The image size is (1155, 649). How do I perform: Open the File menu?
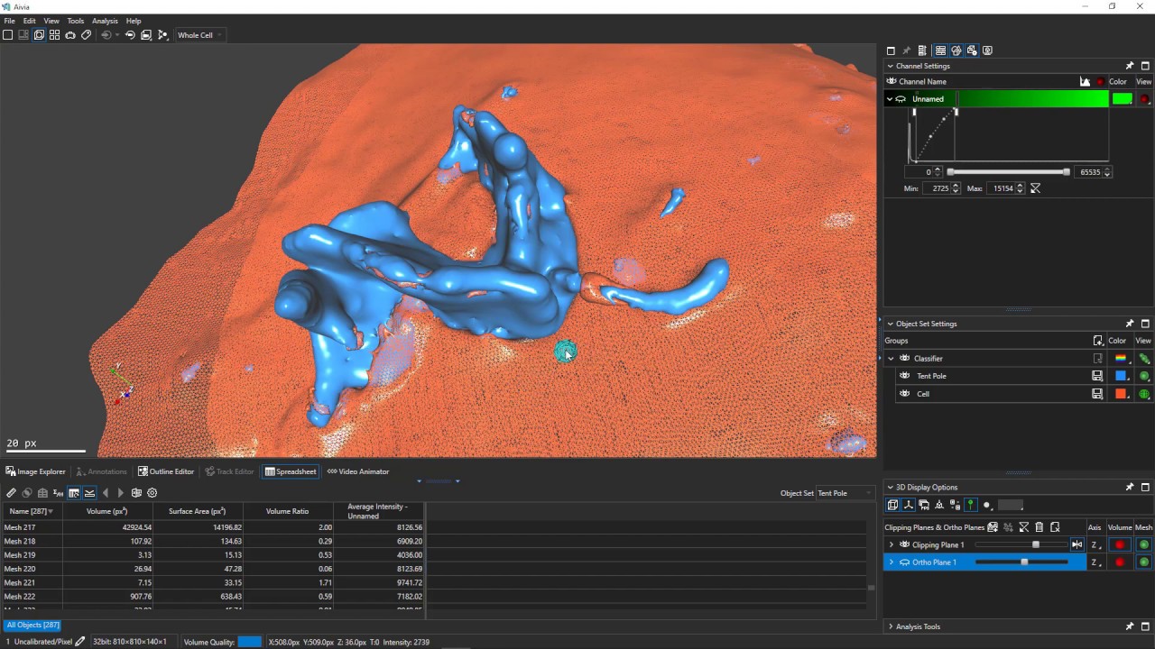(9, 21)
